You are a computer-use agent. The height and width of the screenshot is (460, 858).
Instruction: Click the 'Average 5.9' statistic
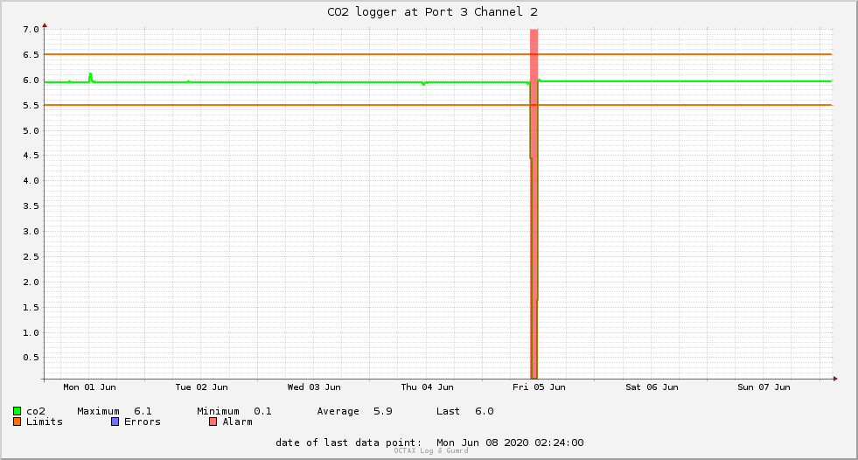(x=354, y=411)
